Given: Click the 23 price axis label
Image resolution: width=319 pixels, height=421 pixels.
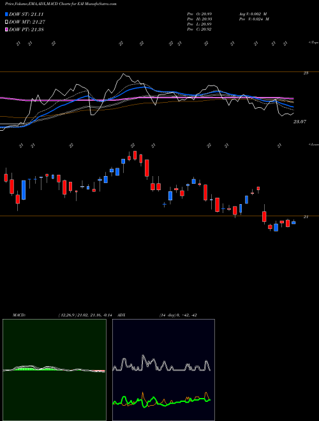Looking at the screenshot, I should pyautogui.click(x=306, y=73).
